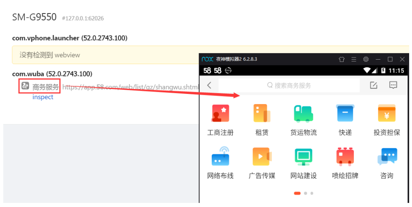This screenshot has width=412, height=207.
Task: Click the Nox skin/theme shirt icon
Action: pos(342,59)
